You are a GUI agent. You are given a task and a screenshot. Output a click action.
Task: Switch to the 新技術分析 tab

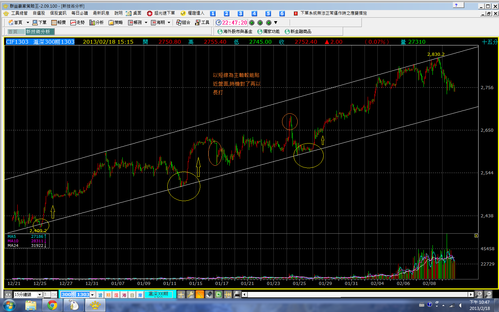[x=40, y=32]
